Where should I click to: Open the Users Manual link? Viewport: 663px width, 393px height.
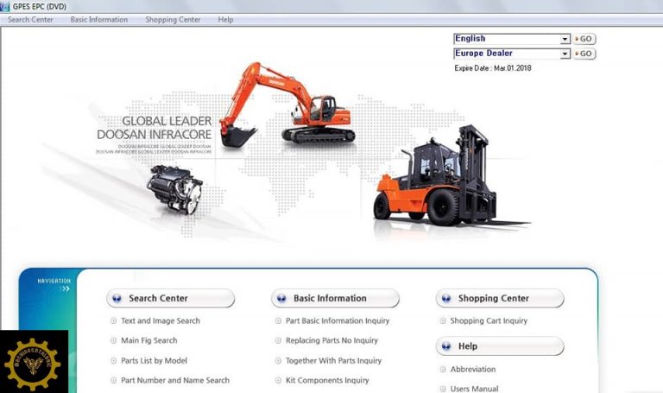474,389
